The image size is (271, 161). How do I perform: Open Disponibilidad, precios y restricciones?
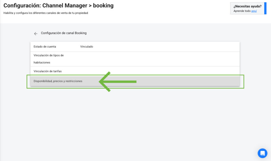point(58,81)
